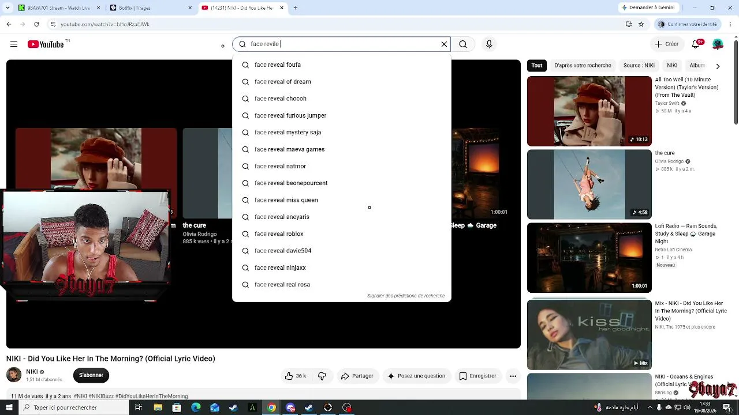Screen dimensions: 739x415
Task: Reload the page in Chrome
Action: pos(36,24)
